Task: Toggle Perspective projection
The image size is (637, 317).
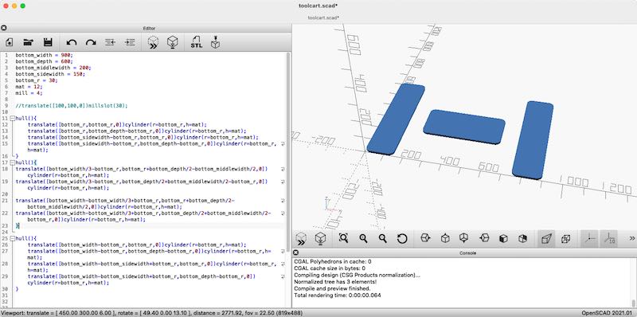Action: tap(546, 239)
